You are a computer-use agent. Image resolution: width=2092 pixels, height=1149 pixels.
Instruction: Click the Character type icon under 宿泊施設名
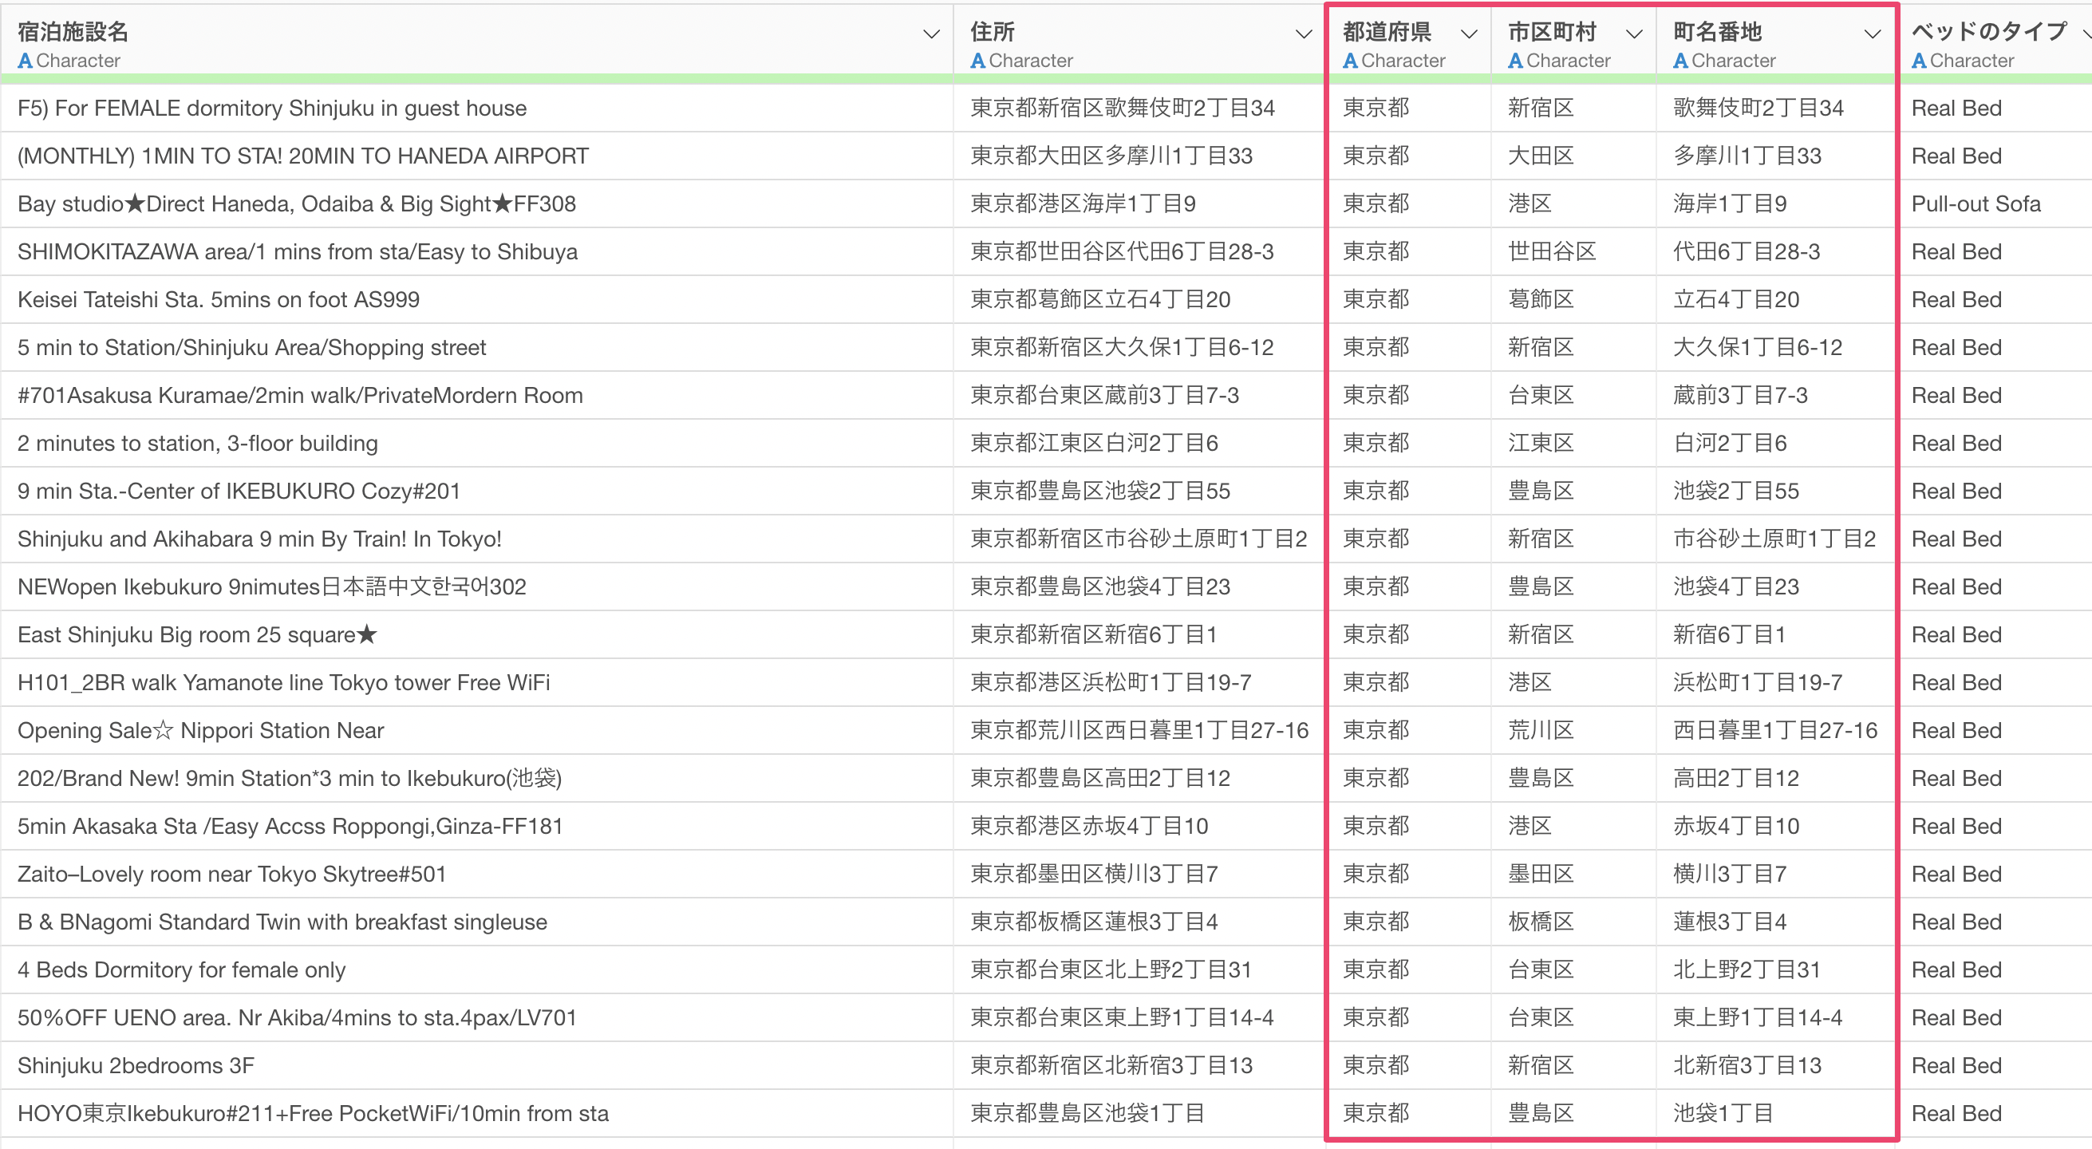(x=26, y=61)
